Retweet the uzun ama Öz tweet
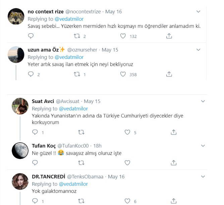 pyautogui.click(x=77, y=74)
